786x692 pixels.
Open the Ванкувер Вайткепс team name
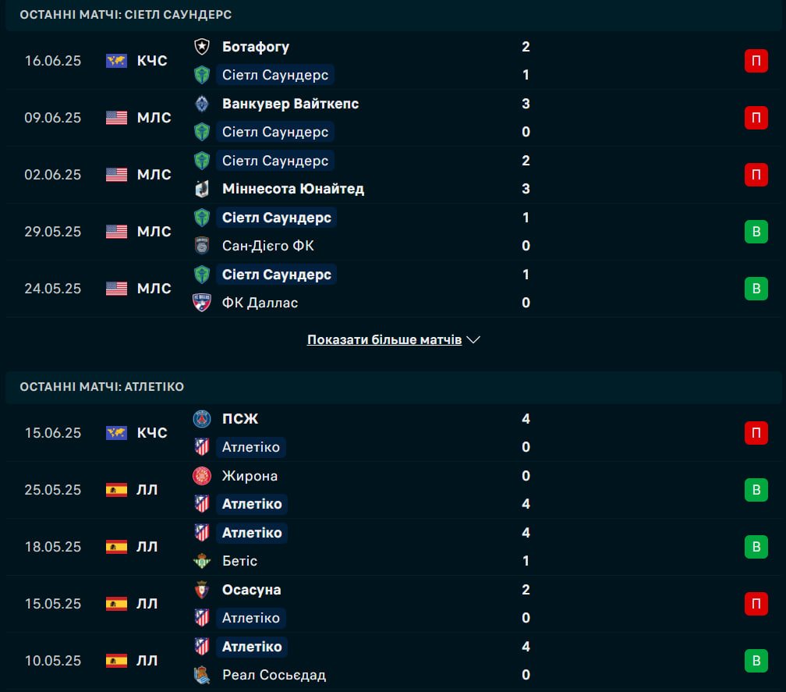pos(290,104)
